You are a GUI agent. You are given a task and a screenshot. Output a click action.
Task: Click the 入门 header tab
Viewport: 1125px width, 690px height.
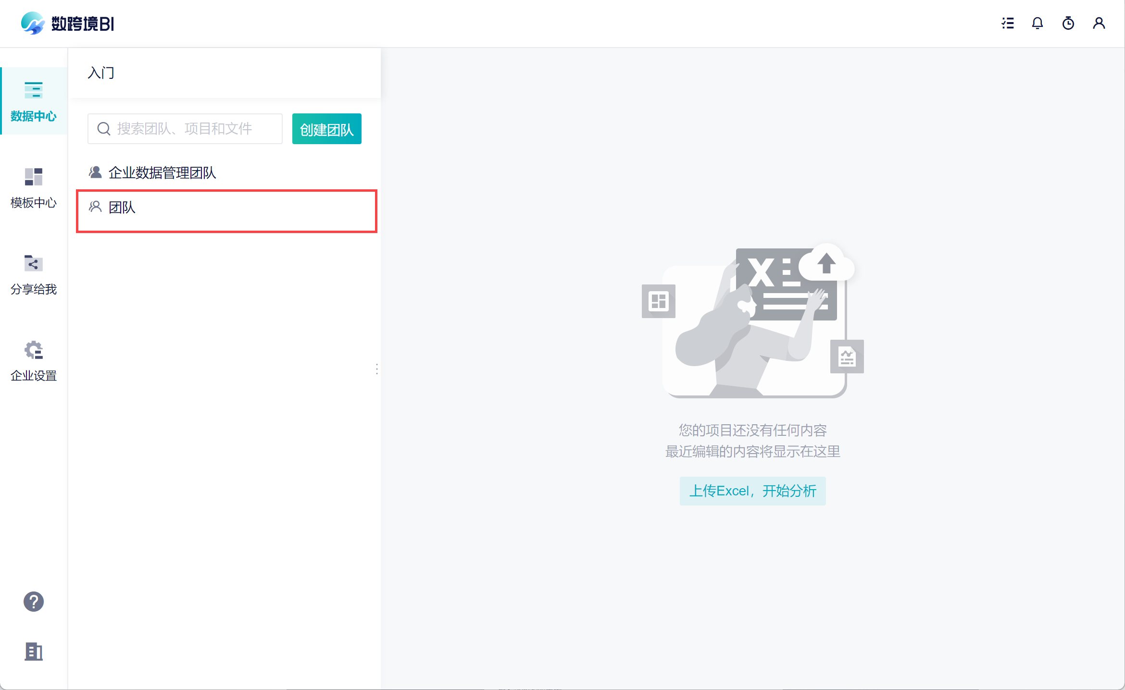pyautogui.click(x=101, y=73)
